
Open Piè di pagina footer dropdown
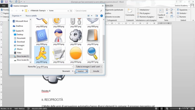(144, 13)
